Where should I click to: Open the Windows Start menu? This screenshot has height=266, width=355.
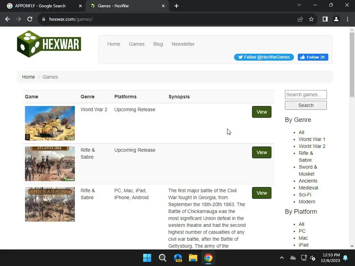(x=147, y=258)
